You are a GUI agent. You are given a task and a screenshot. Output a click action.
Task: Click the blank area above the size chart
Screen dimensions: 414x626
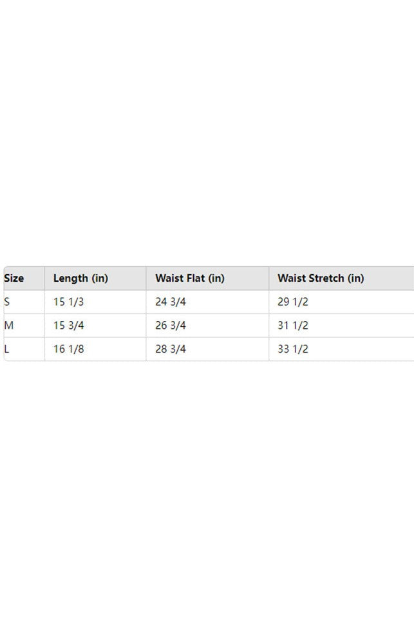(x=207, y=129)
